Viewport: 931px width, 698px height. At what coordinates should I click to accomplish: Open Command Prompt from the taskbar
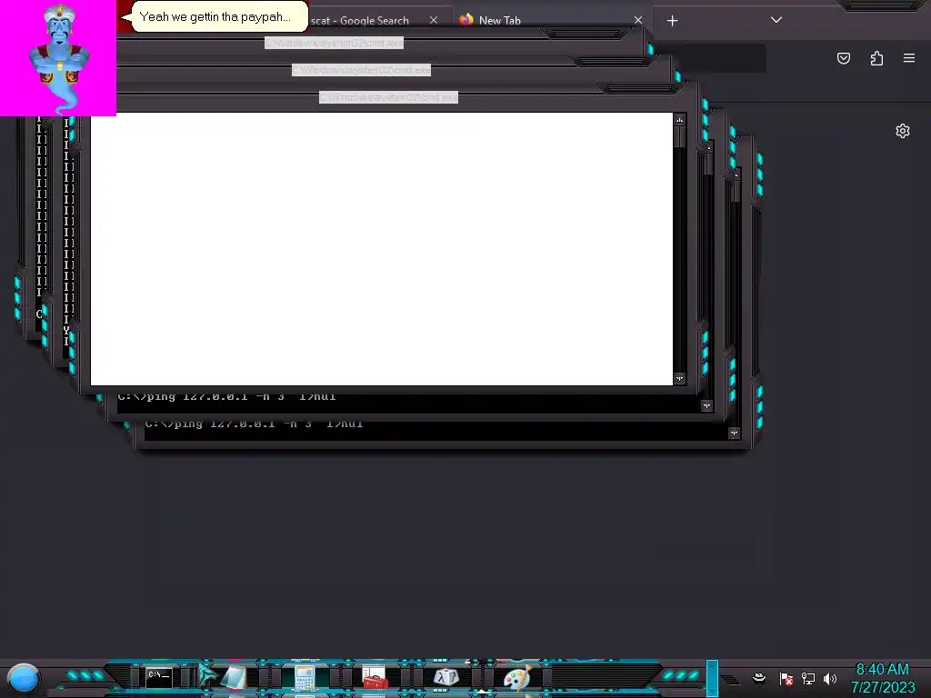158,677
